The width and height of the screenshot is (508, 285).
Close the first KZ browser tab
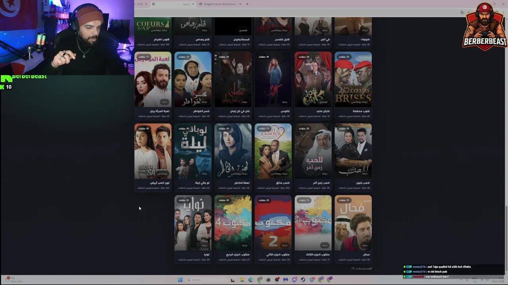[146, 4]
